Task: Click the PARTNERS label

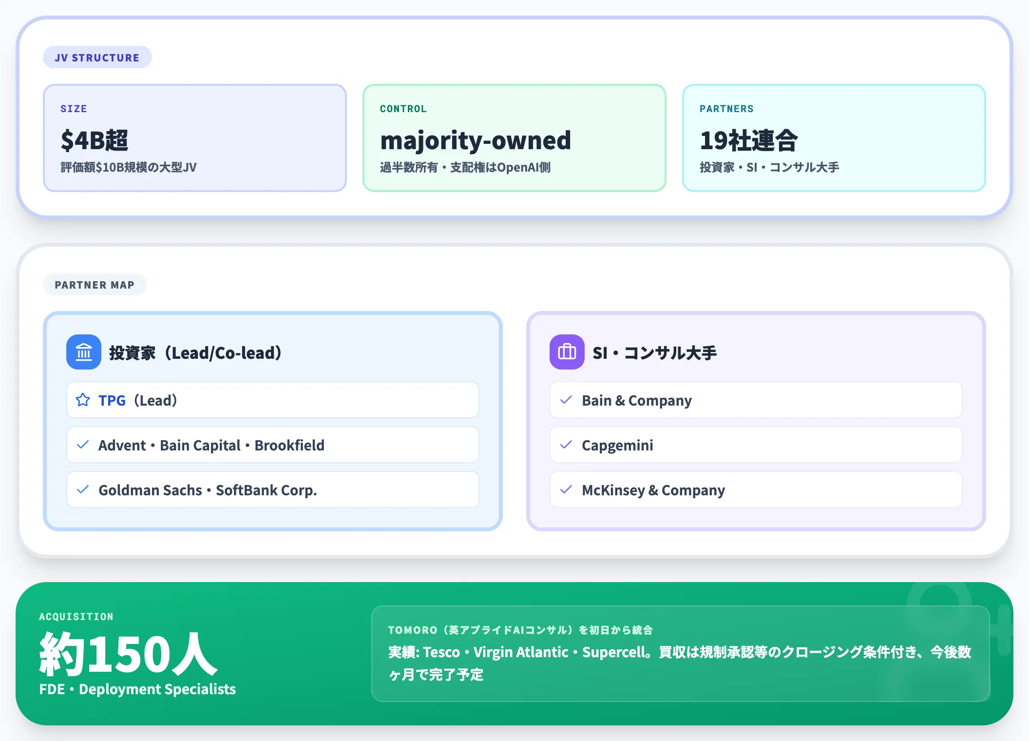Action: [726, 109]
